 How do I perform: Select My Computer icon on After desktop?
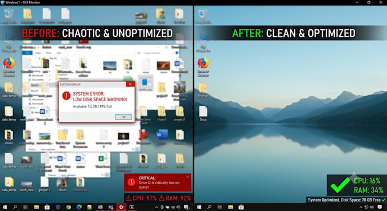pos(203,43)
